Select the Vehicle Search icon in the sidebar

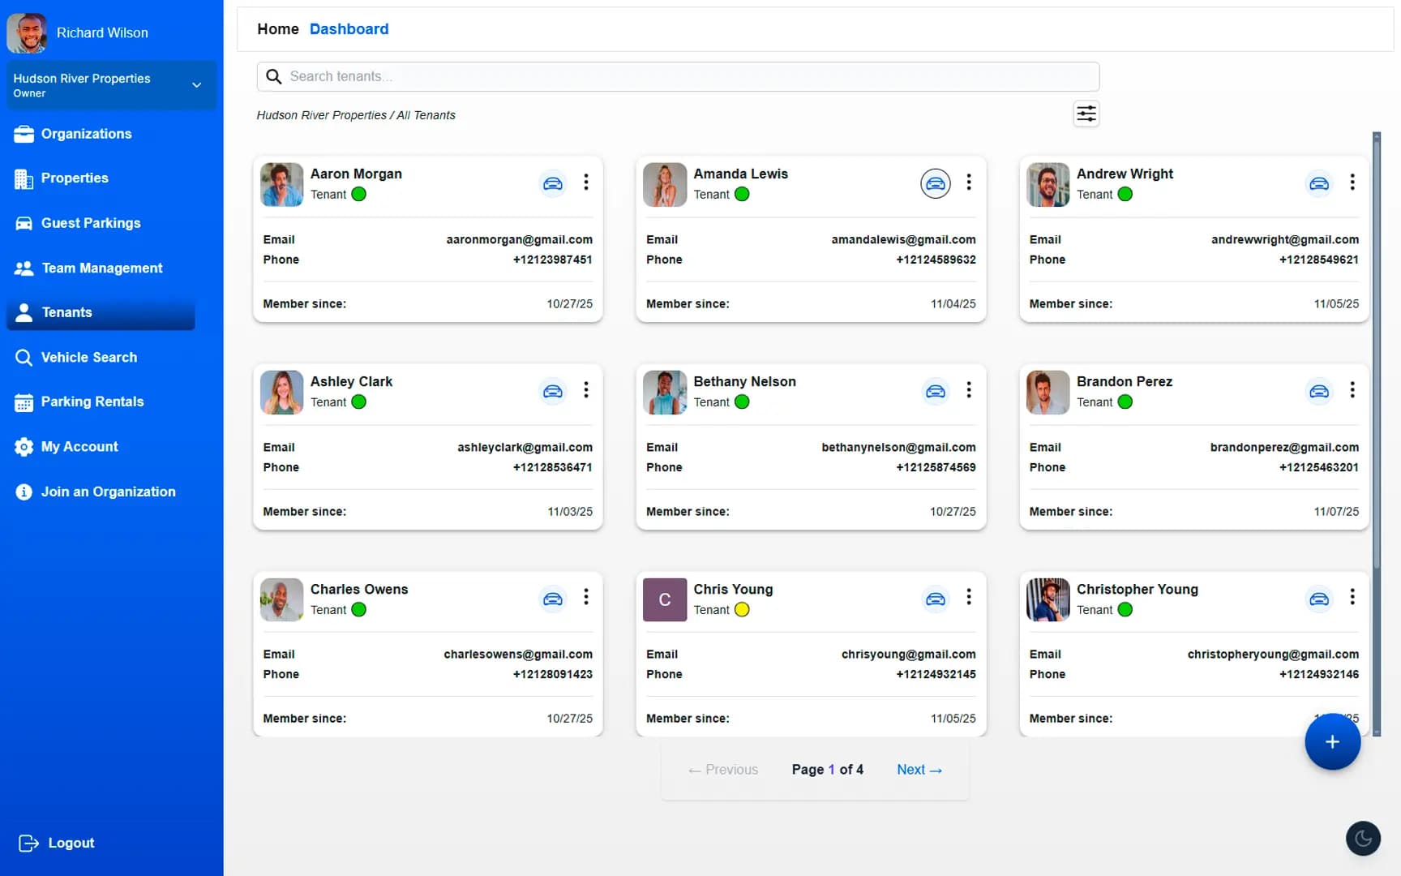[x=24, y=357]
